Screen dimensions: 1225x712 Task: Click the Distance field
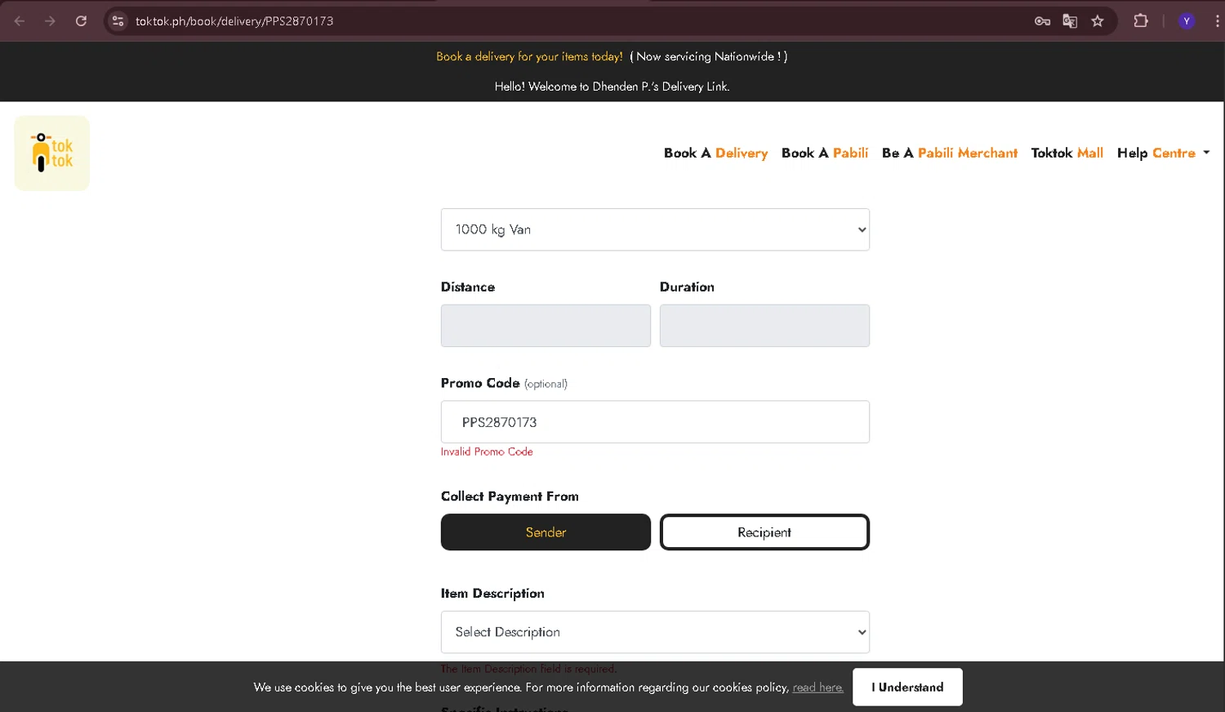coord(546,326)
